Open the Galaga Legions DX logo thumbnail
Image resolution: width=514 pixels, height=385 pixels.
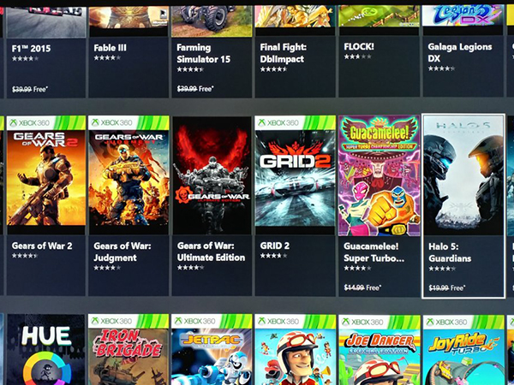pos(463,15)
